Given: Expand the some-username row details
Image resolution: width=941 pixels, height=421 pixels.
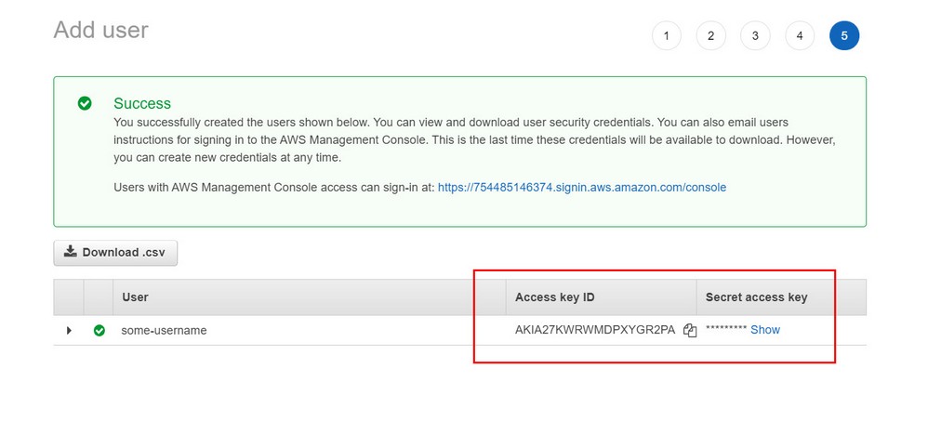Looking at the screenshot, I should click(69, 330).
